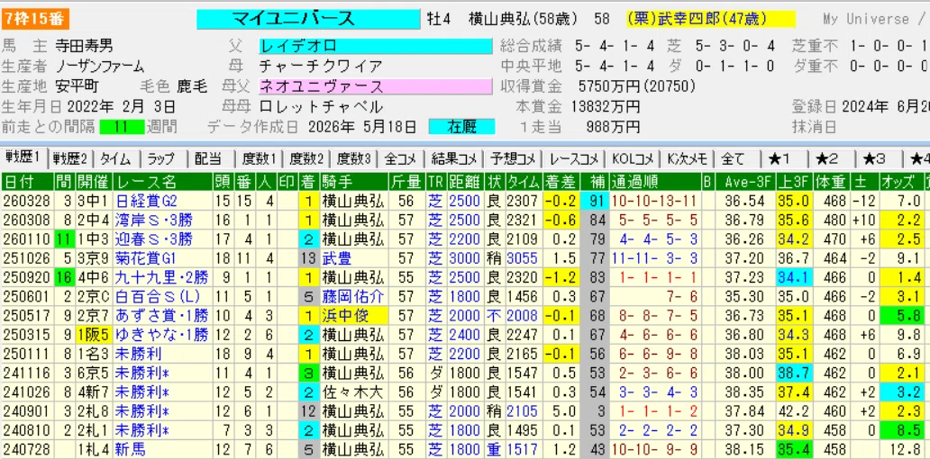Image resolution: width=930 pixels, height=459 pixels.
Task: Click time 3055 in 菊花賞 row
Action: [523, 258]
